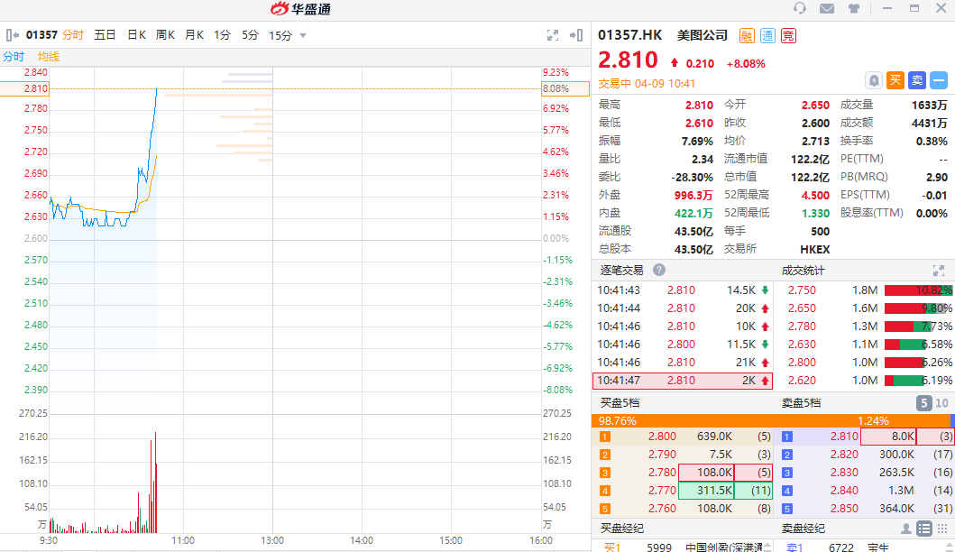This screenshot has width=955, height=552.
Task: Click help icon beside 逐笔交易
Action: tap(659, 270)
